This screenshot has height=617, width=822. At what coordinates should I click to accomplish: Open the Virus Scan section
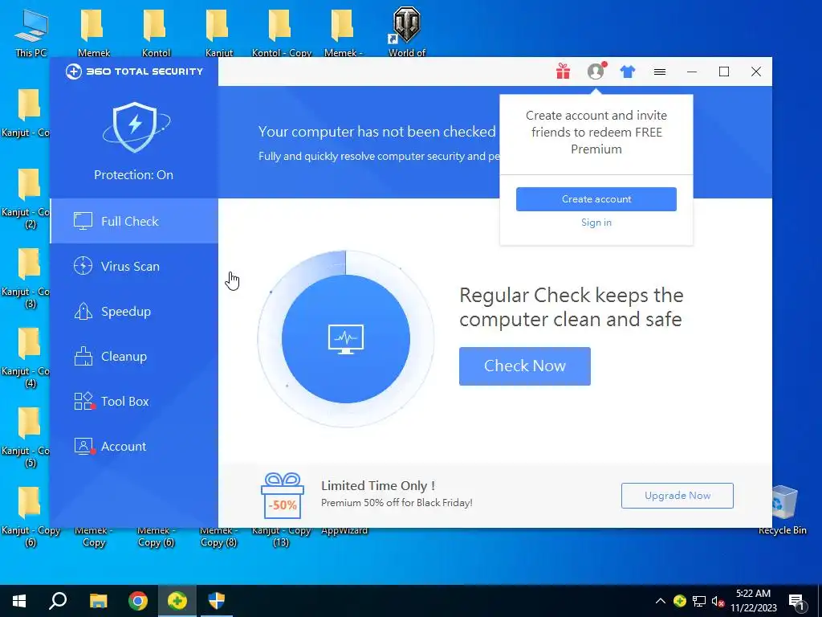coord(134,266)
